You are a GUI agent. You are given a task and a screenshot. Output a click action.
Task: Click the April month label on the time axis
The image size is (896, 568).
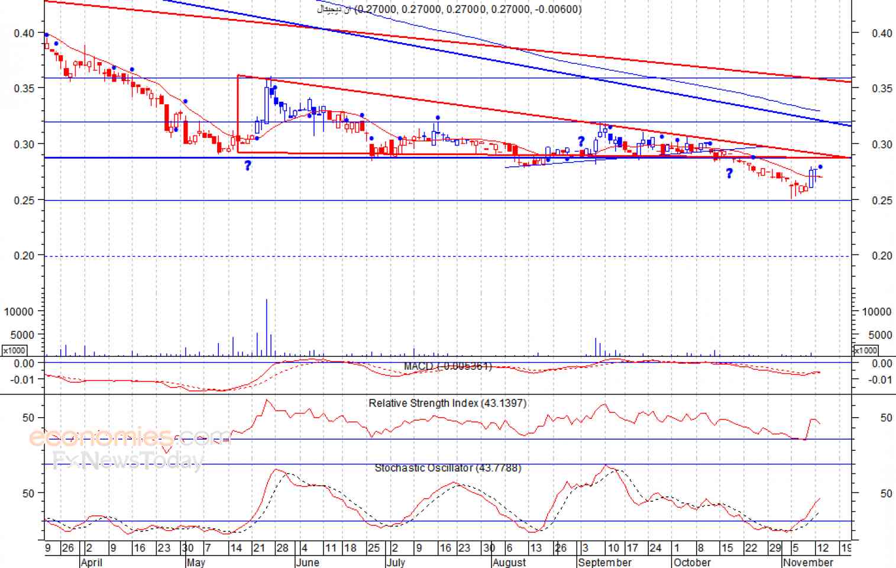pyautogui.click(x=91, y=562)
